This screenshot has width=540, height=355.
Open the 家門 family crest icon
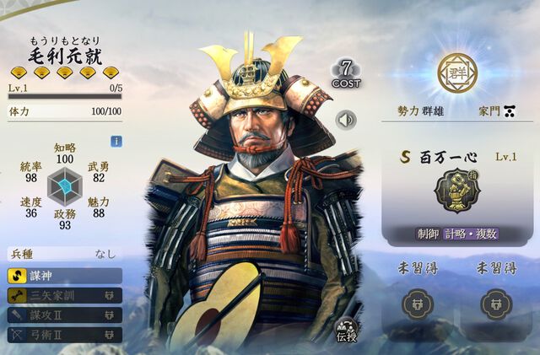tap(510, 111)
